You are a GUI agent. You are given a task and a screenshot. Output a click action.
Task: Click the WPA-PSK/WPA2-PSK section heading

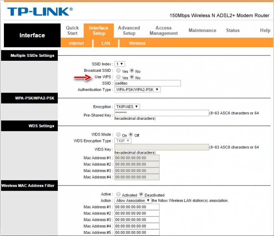coord(29,98)
